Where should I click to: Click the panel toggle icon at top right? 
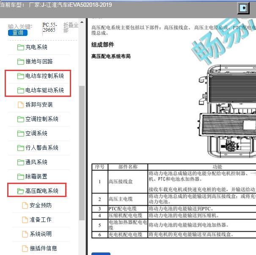pyautogui.click(x=243, y=8)
